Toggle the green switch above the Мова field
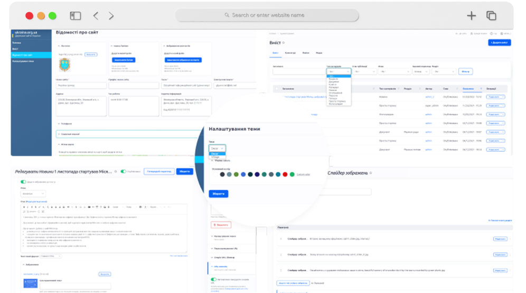The image size is (526, 293). click(23, 182)
